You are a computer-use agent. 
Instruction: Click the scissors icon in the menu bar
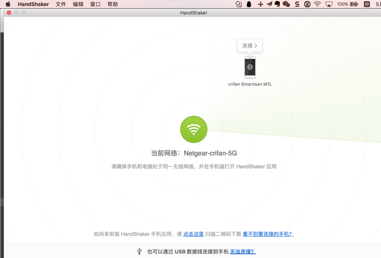point(260,4)
